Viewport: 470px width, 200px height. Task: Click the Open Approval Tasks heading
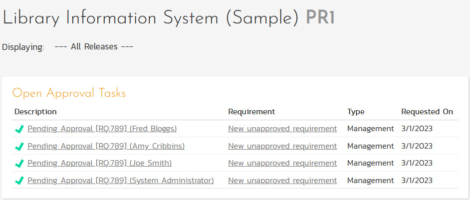[x=69, y=93]
